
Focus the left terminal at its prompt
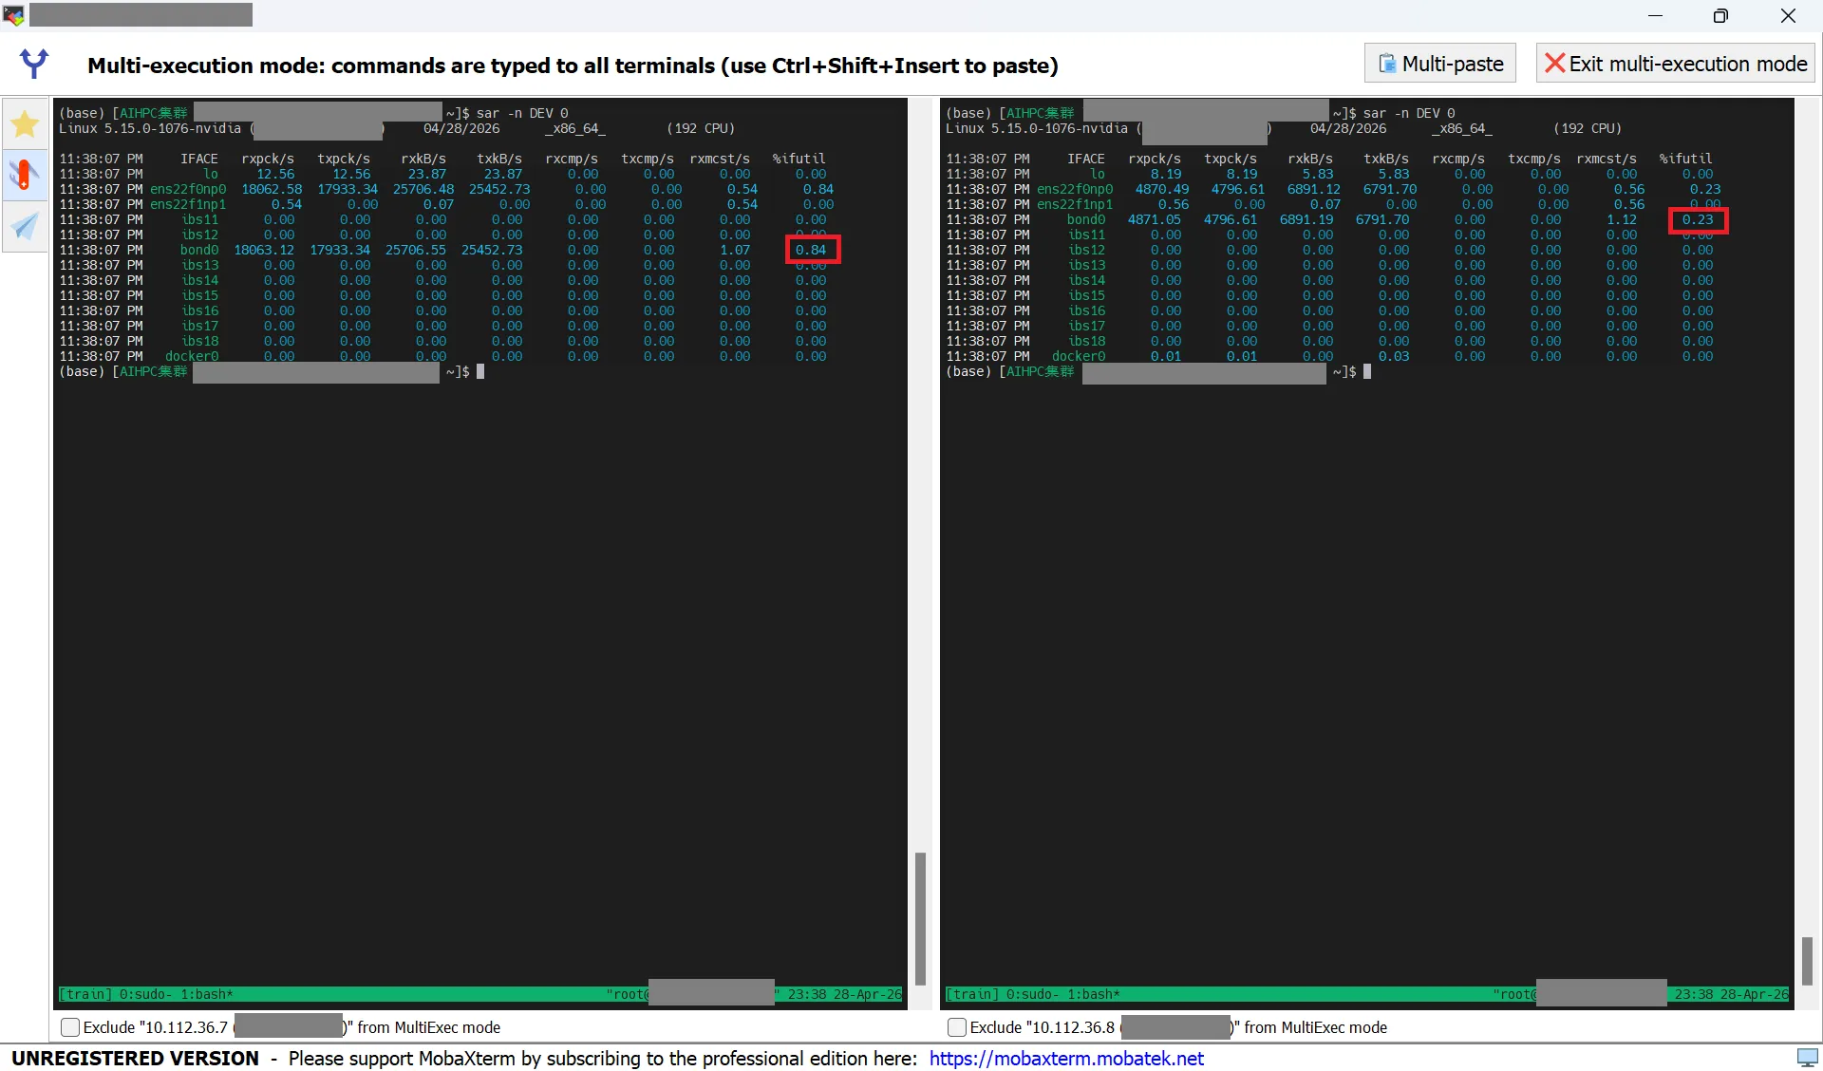tap(481, 372)
